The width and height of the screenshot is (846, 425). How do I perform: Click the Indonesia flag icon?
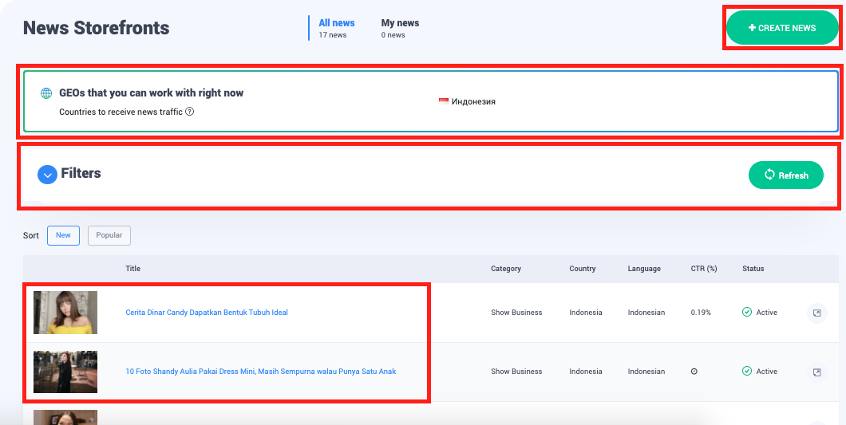444,102
